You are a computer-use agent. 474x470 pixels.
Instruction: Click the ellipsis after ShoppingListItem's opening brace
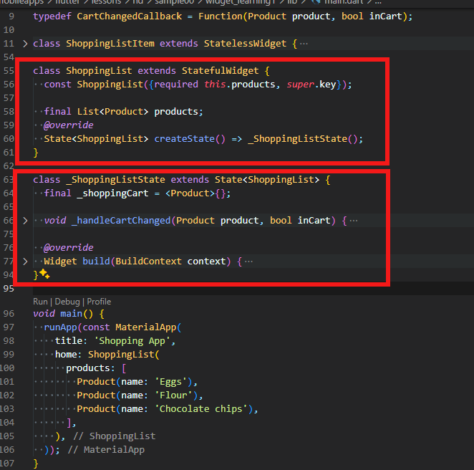(304, 44)
